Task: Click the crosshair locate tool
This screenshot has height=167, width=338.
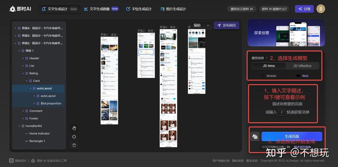Action: (x=74, y=137)
